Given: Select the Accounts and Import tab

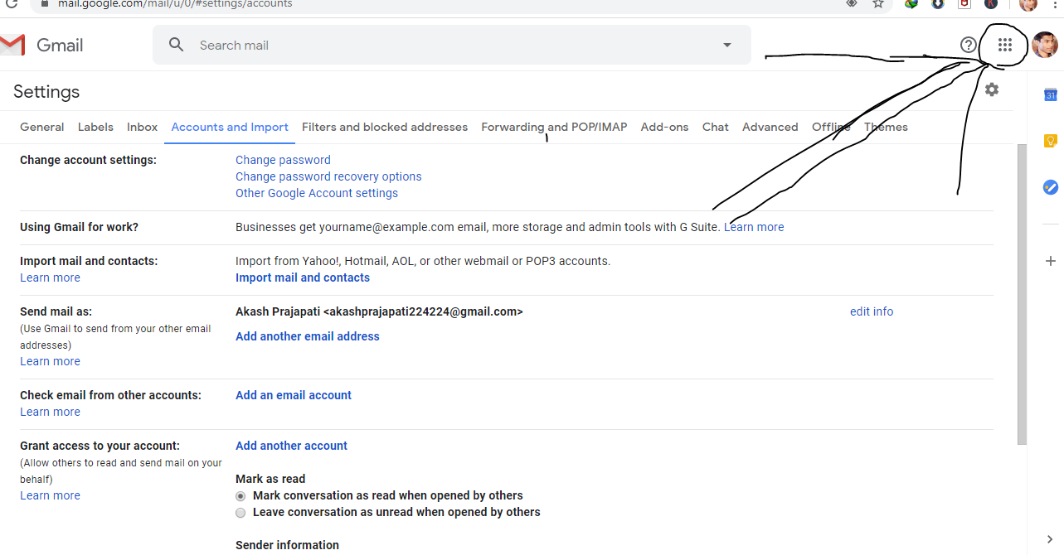Looking at the screenshot, I should [x=230, y=127].
